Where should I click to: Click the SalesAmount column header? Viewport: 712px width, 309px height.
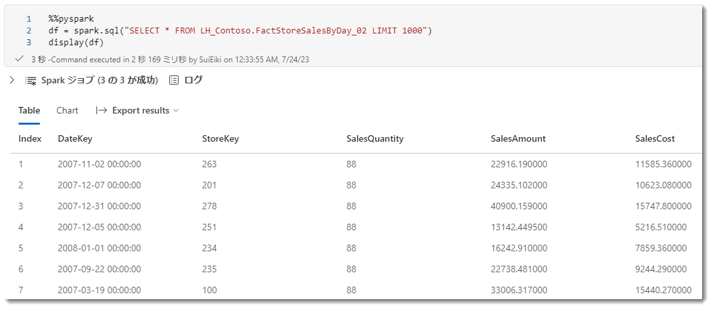(518, 138)
